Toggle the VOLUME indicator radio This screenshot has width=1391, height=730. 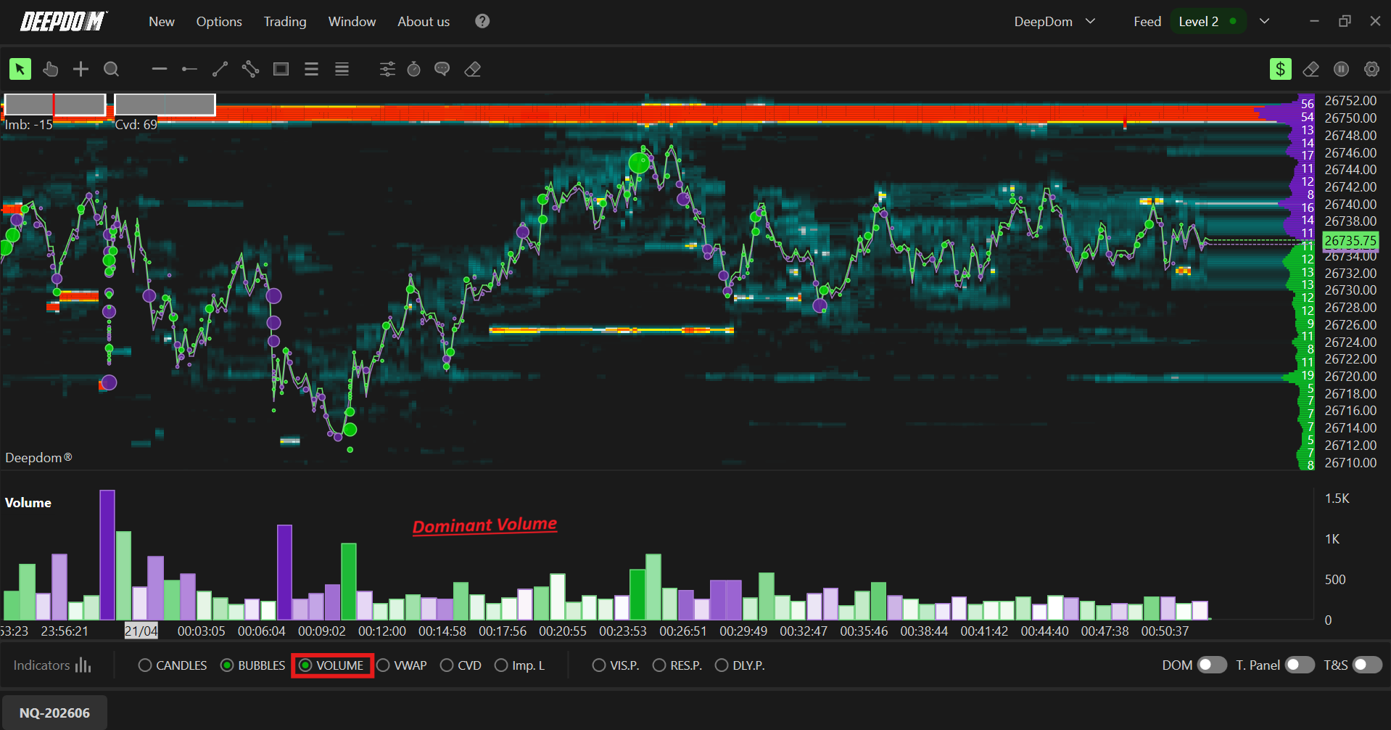pyautogui.click(x=331, y=665)
